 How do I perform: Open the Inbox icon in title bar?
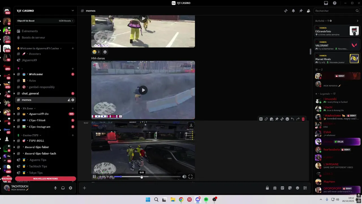326,3
